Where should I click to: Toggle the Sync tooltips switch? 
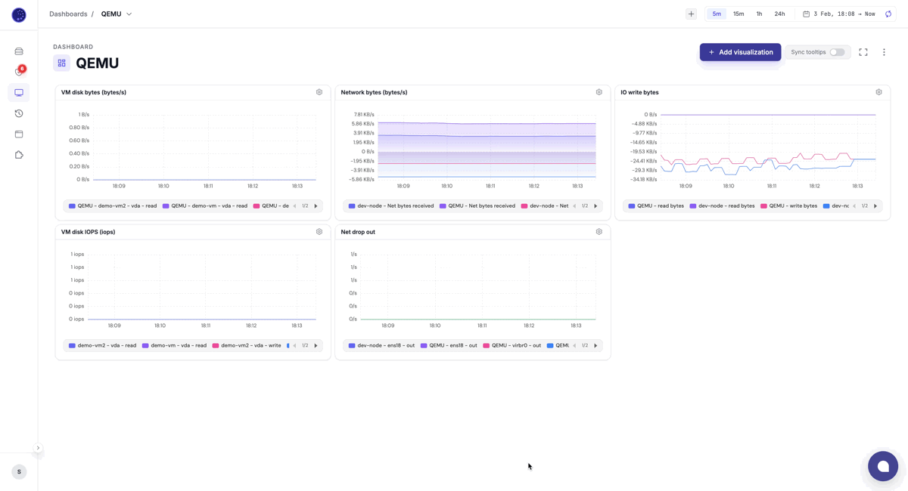(x=837, y=52)
